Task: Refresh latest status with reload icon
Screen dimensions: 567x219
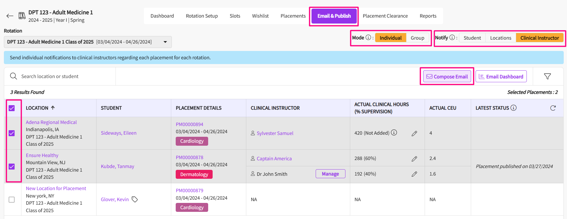Action: [553, 108]
